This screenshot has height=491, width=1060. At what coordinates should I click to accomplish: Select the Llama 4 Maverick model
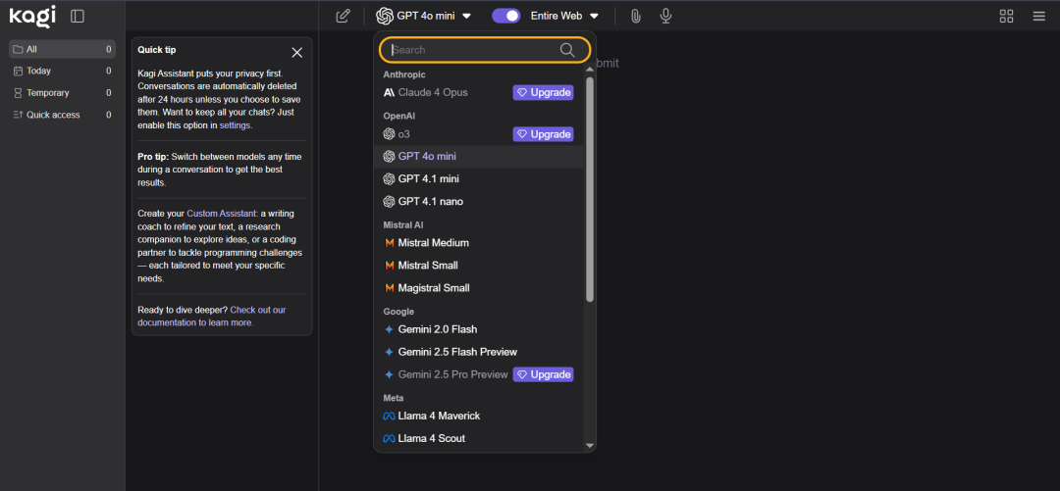[x=439, y=416]
